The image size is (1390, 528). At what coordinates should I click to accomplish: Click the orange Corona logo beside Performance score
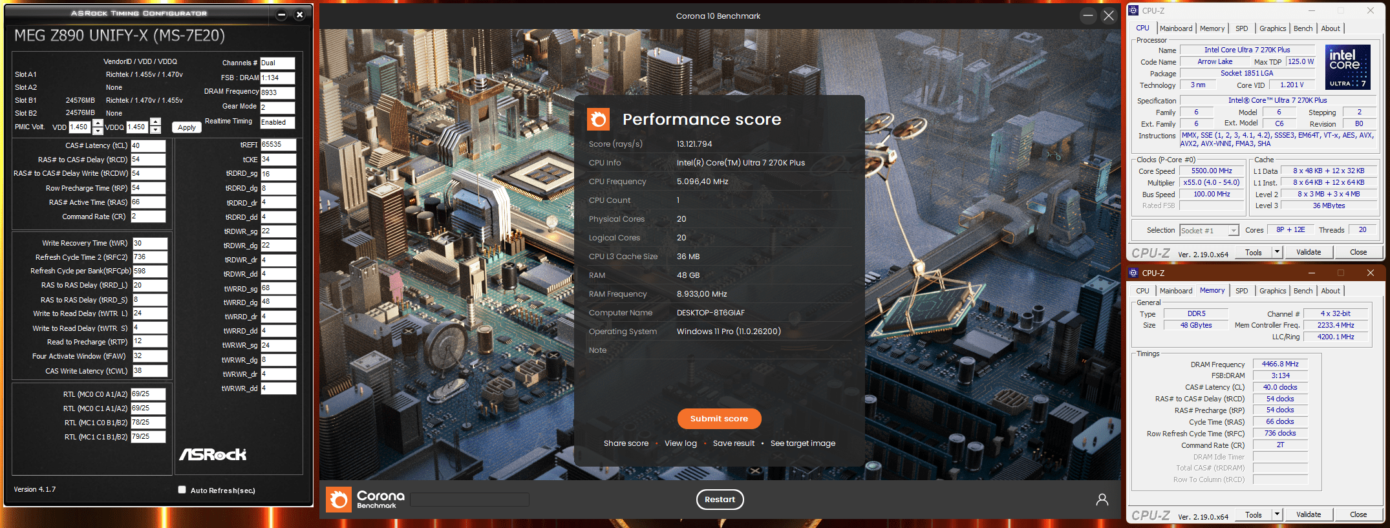pos(598,120)
